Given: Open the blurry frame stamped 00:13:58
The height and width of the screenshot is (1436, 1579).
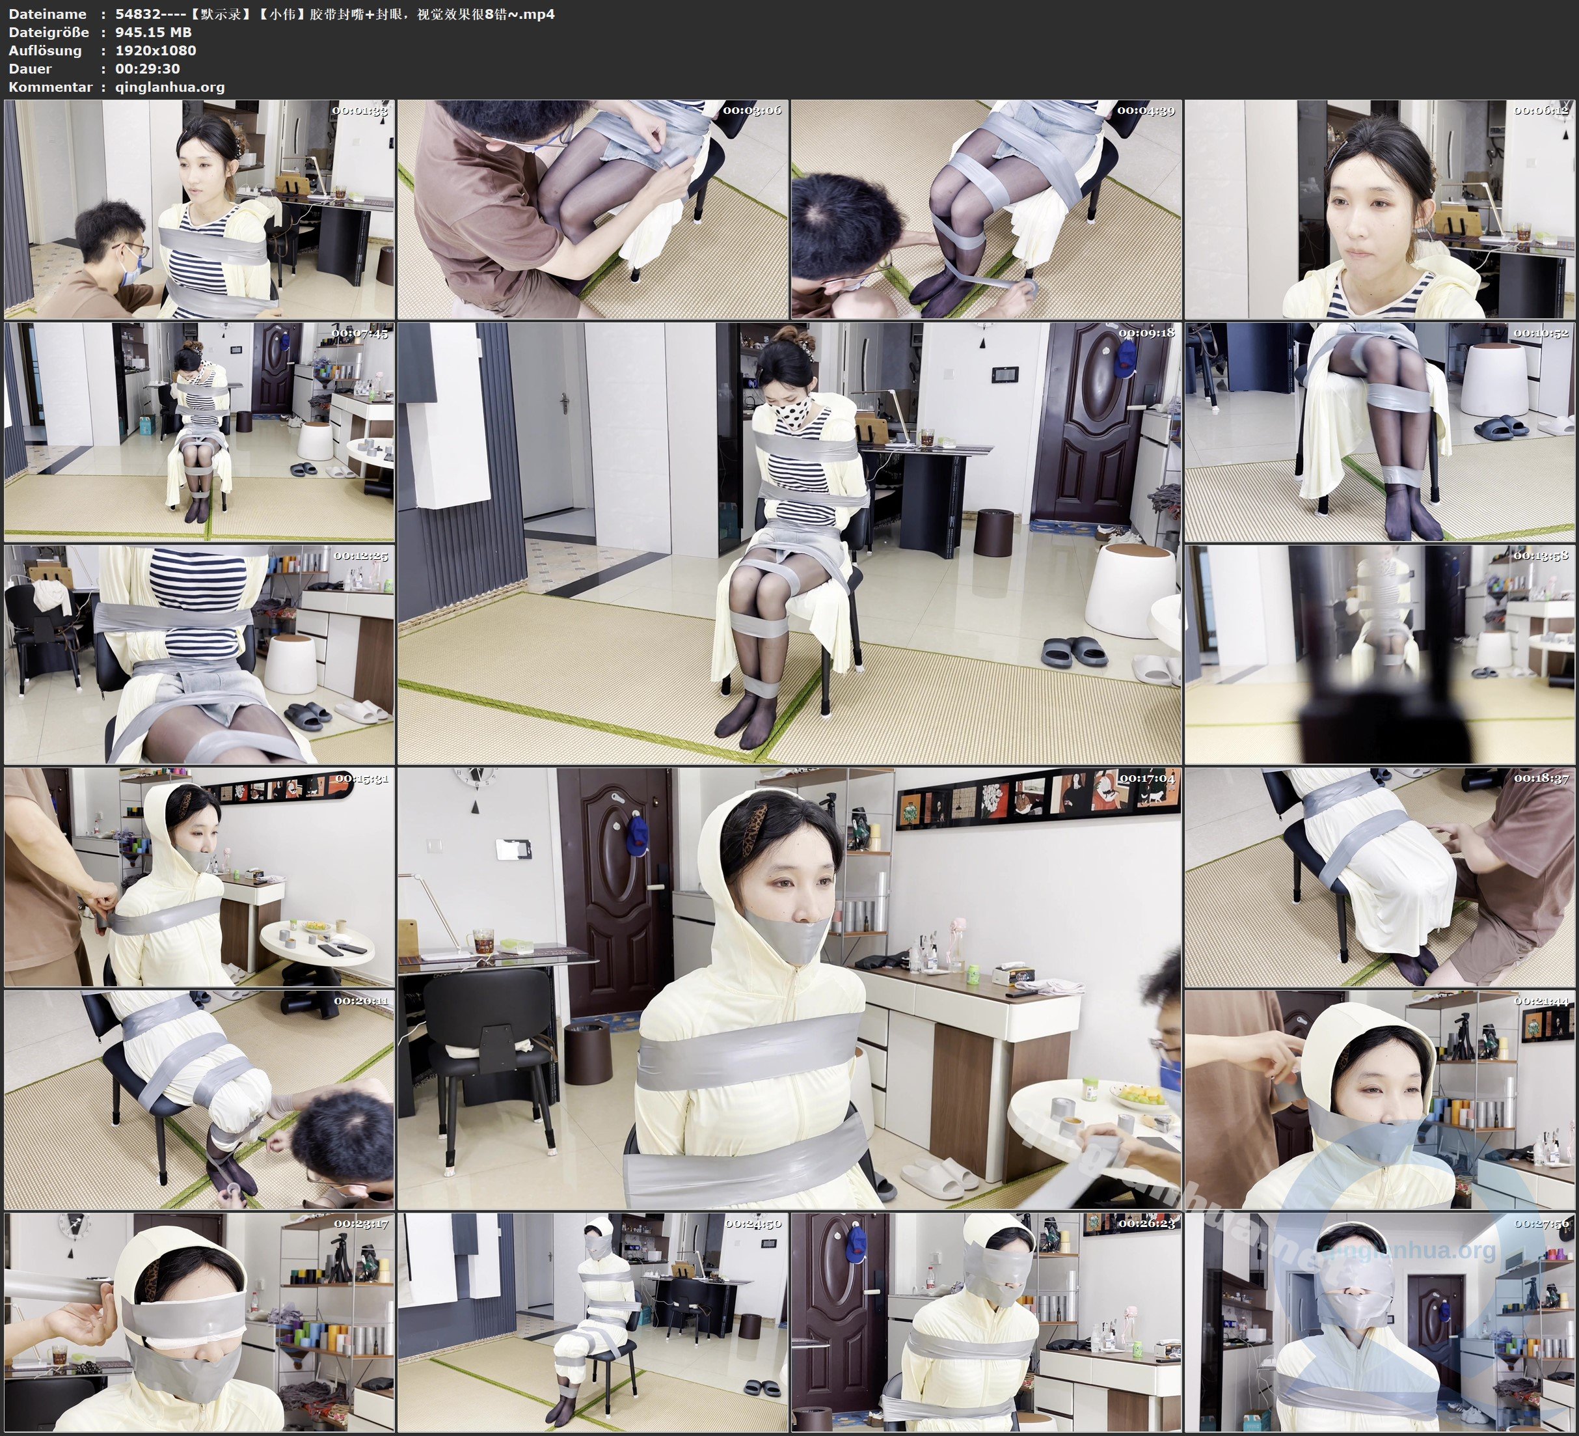Looking at the screenshot, I should click(1380, 654).
